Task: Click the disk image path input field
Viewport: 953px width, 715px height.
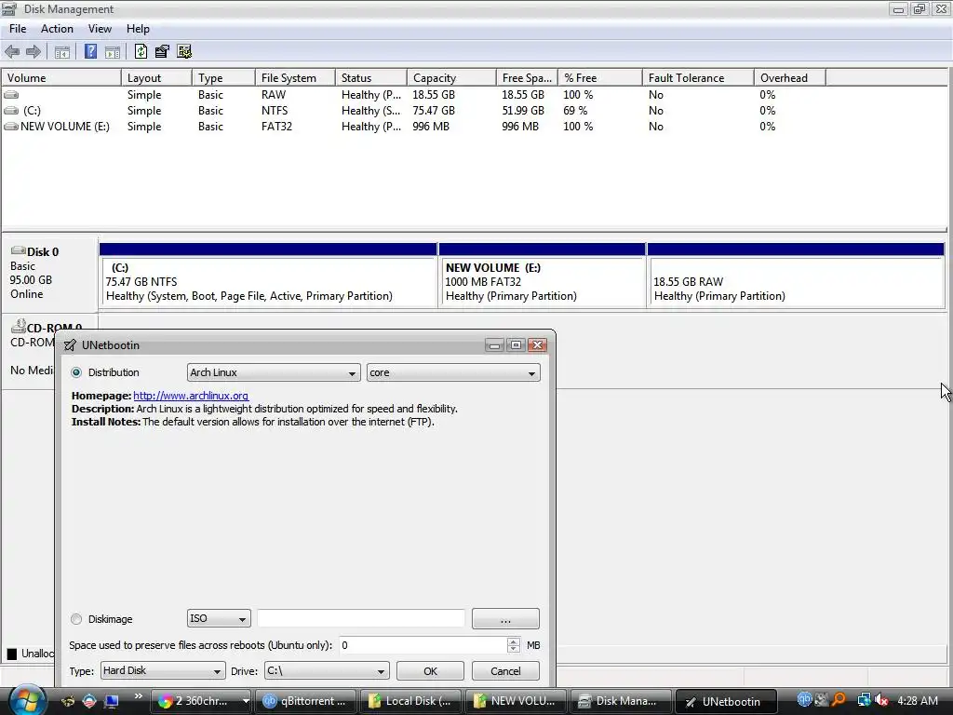Action: (361, 618)
